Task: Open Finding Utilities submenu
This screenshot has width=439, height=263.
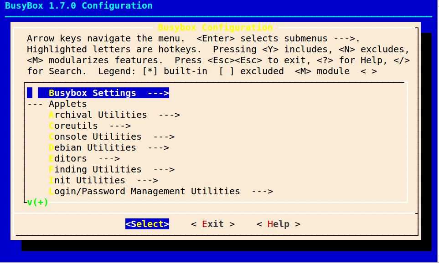Action: [111, 169]
